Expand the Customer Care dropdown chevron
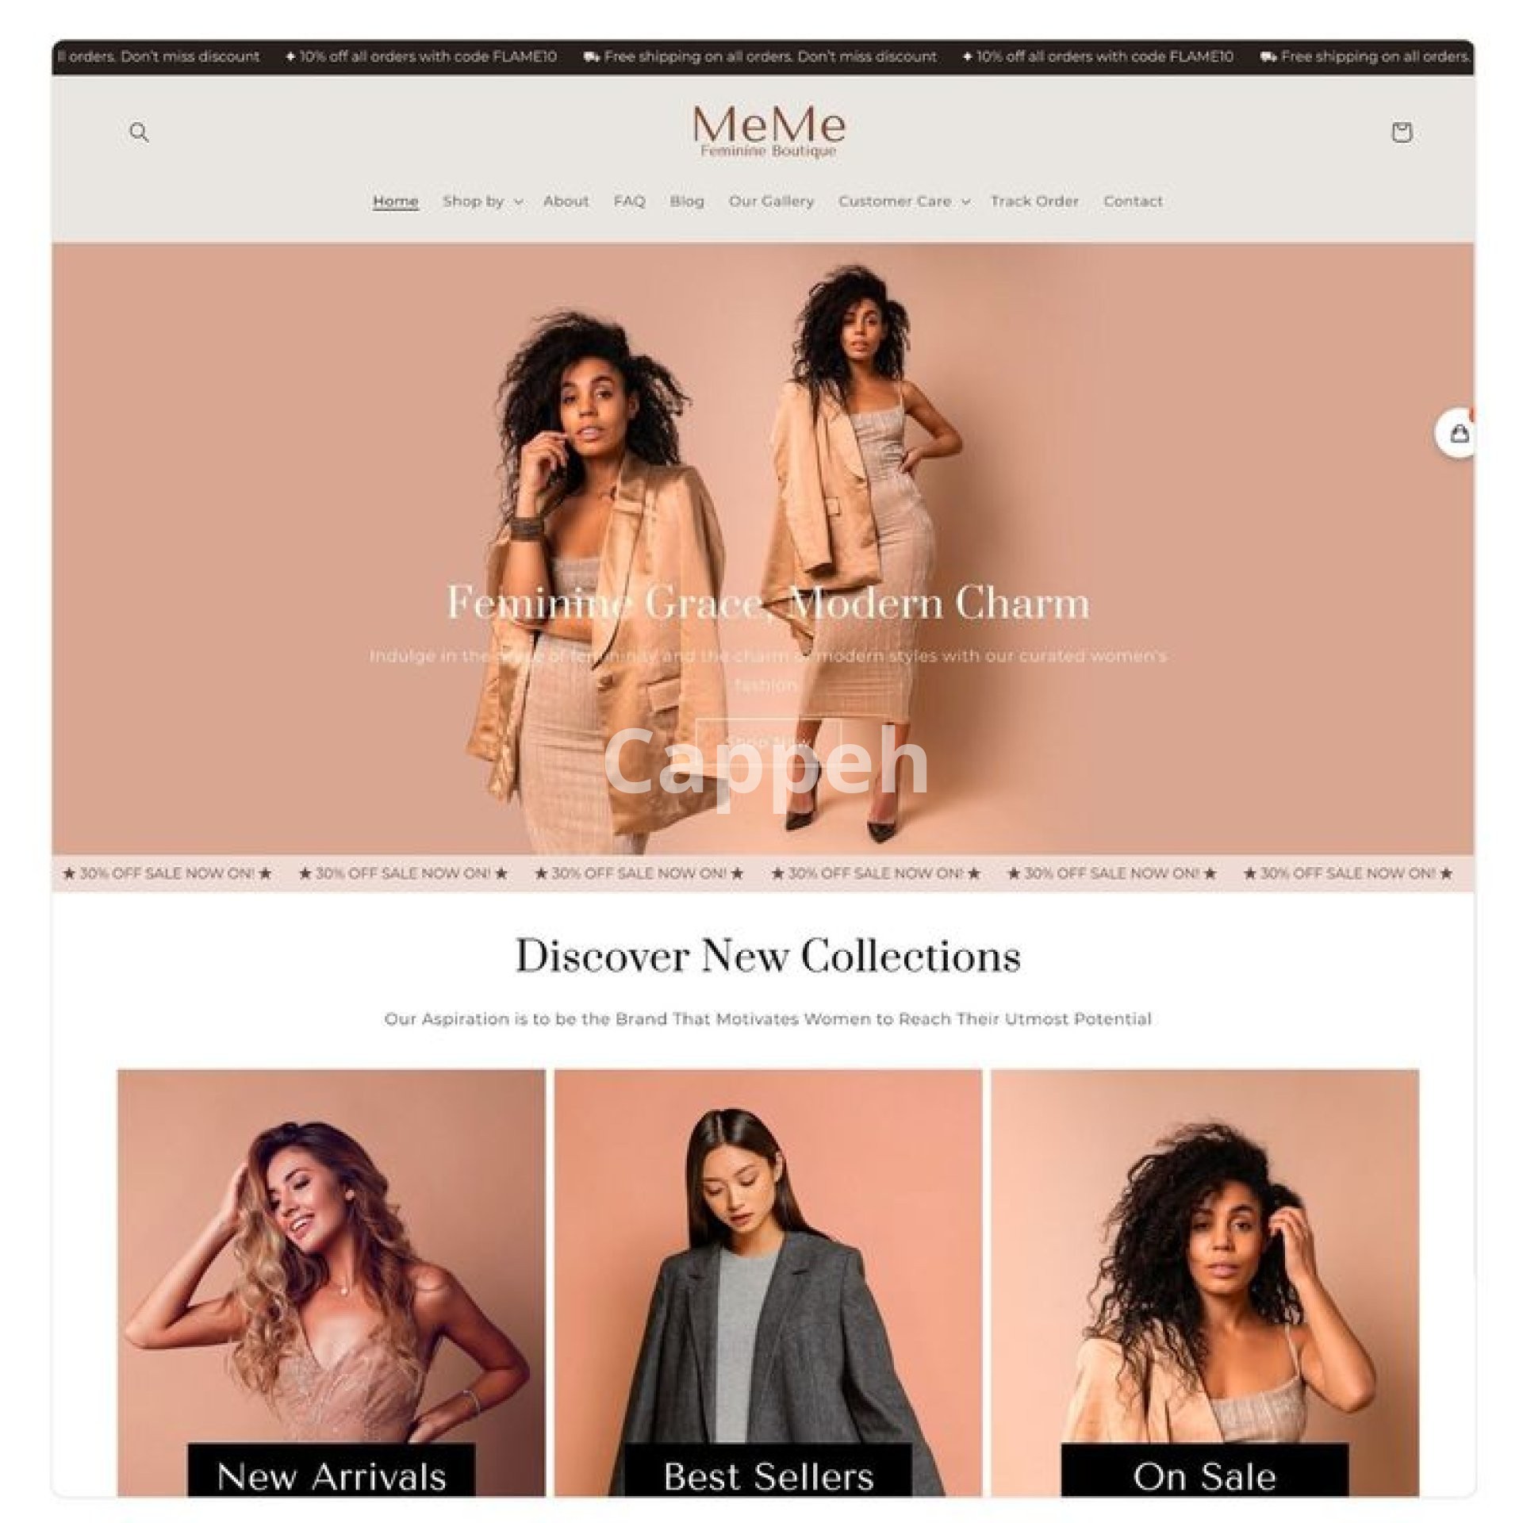 coord(965,201)
